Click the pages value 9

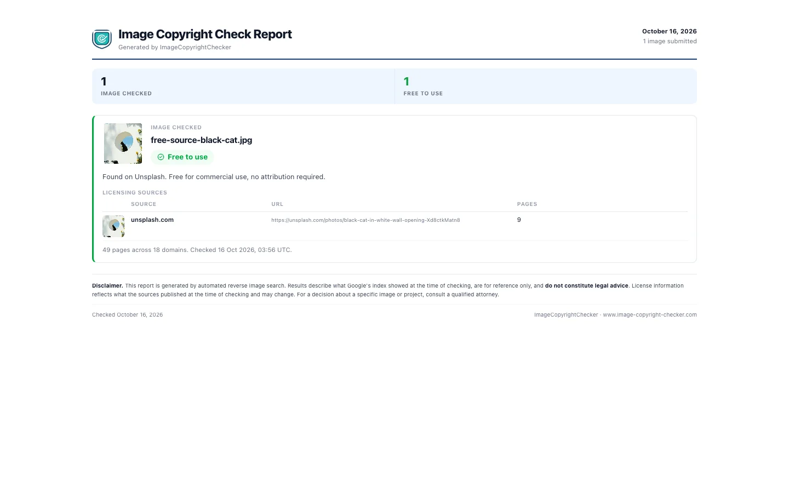point(519,220)
